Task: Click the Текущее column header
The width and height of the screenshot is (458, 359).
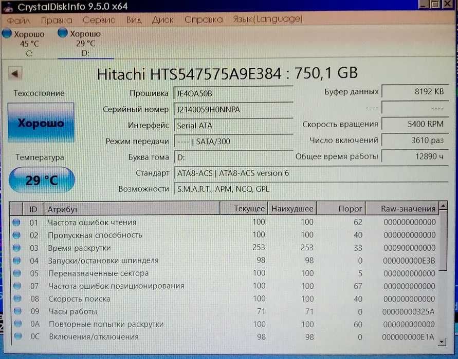Action: click(x=244, y=208)
